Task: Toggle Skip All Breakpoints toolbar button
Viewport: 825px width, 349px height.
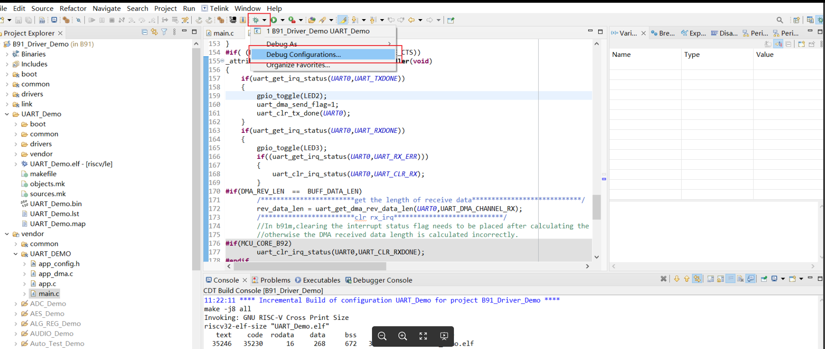Action: (x=78, y=20)
